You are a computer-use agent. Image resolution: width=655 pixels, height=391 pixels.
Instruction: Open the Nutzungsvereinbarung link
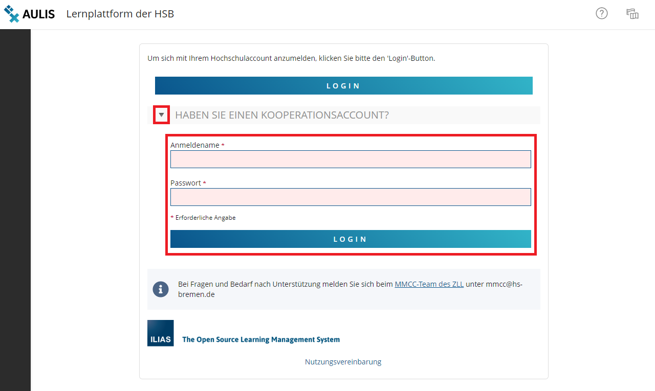343,362
